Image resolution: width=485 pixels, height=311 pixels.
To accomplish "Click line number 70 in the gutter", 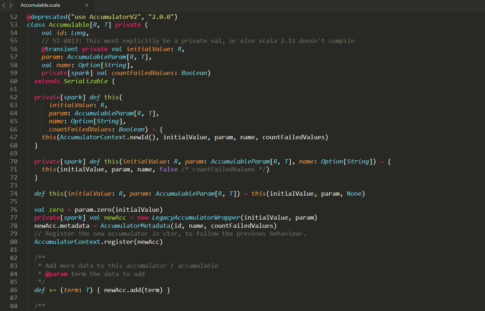I will pyautogui.click(x=14, y=161).
